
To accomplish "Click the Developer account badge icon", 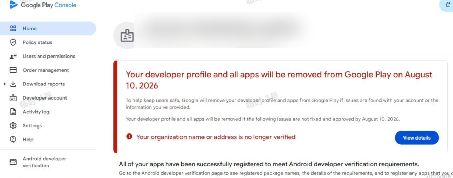I will point(13,98).
